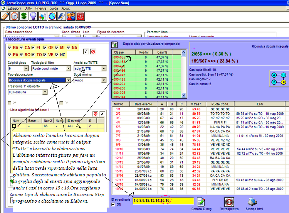Click the Stampa html printer icon
289x213 pixels.
[253, 202]
